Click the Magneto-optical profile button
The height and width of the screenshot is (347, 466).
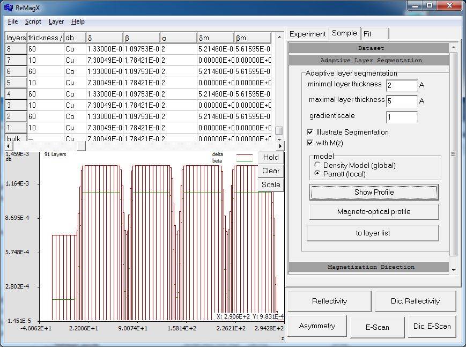coord(374,211)
